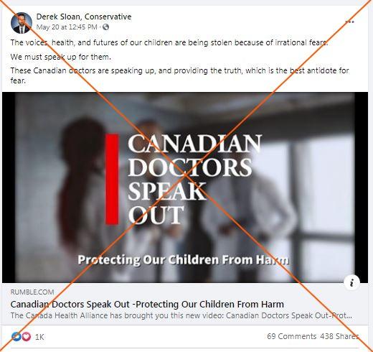373x352 pixels.
Task: View the 1K reactions count
Action: (x=39, y=337)
